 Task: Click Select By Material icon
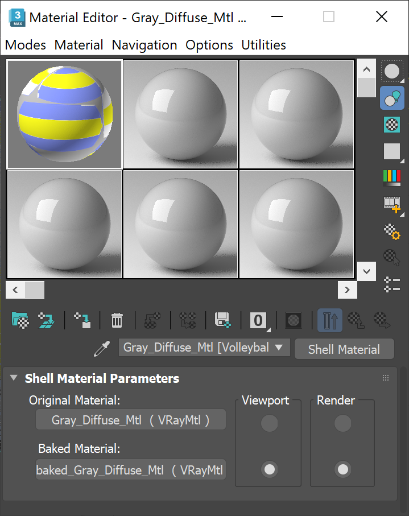click(x=392, y=258)
